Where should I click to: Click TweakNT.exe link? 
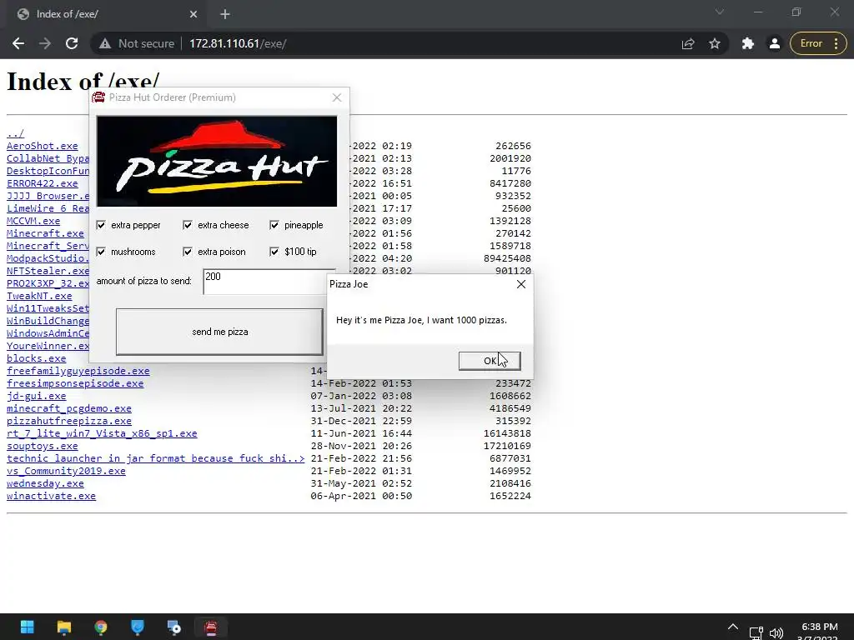[x=39, y=296]
